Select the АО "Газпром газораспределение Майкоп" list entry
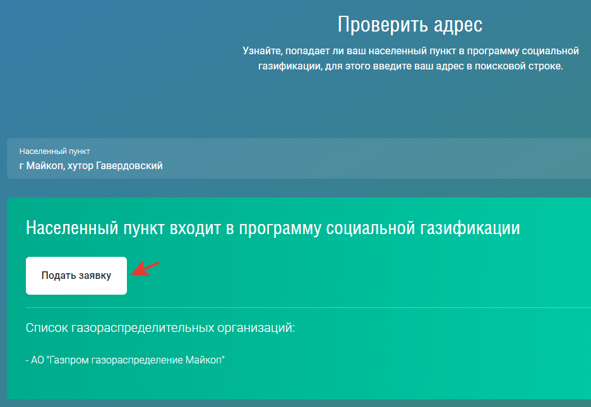Screen dimensions: 591x407 click(x=126, y=360)
